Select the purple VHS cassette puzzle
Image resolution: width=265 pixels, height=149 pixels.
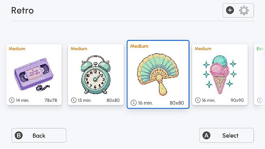point(34,74)
